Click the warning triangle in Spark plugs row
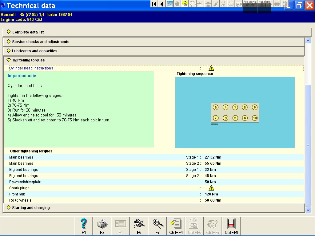This screenshot has height=236, width=315. point(211,188)
